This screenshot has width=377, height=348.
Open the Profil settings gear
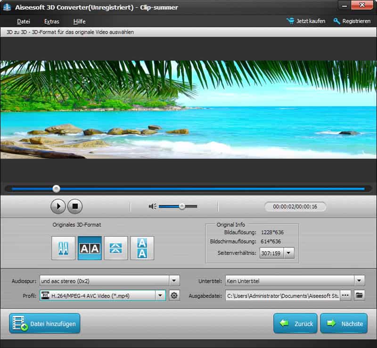[x=174, y=295]
